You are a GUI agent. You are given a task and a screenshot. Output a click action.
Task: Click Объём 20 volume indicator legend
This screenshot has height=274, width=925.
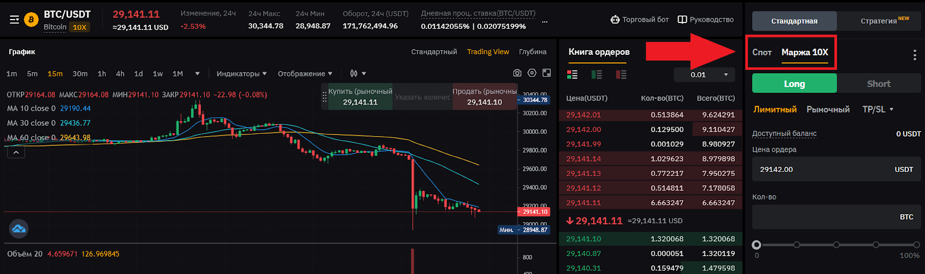63,254
